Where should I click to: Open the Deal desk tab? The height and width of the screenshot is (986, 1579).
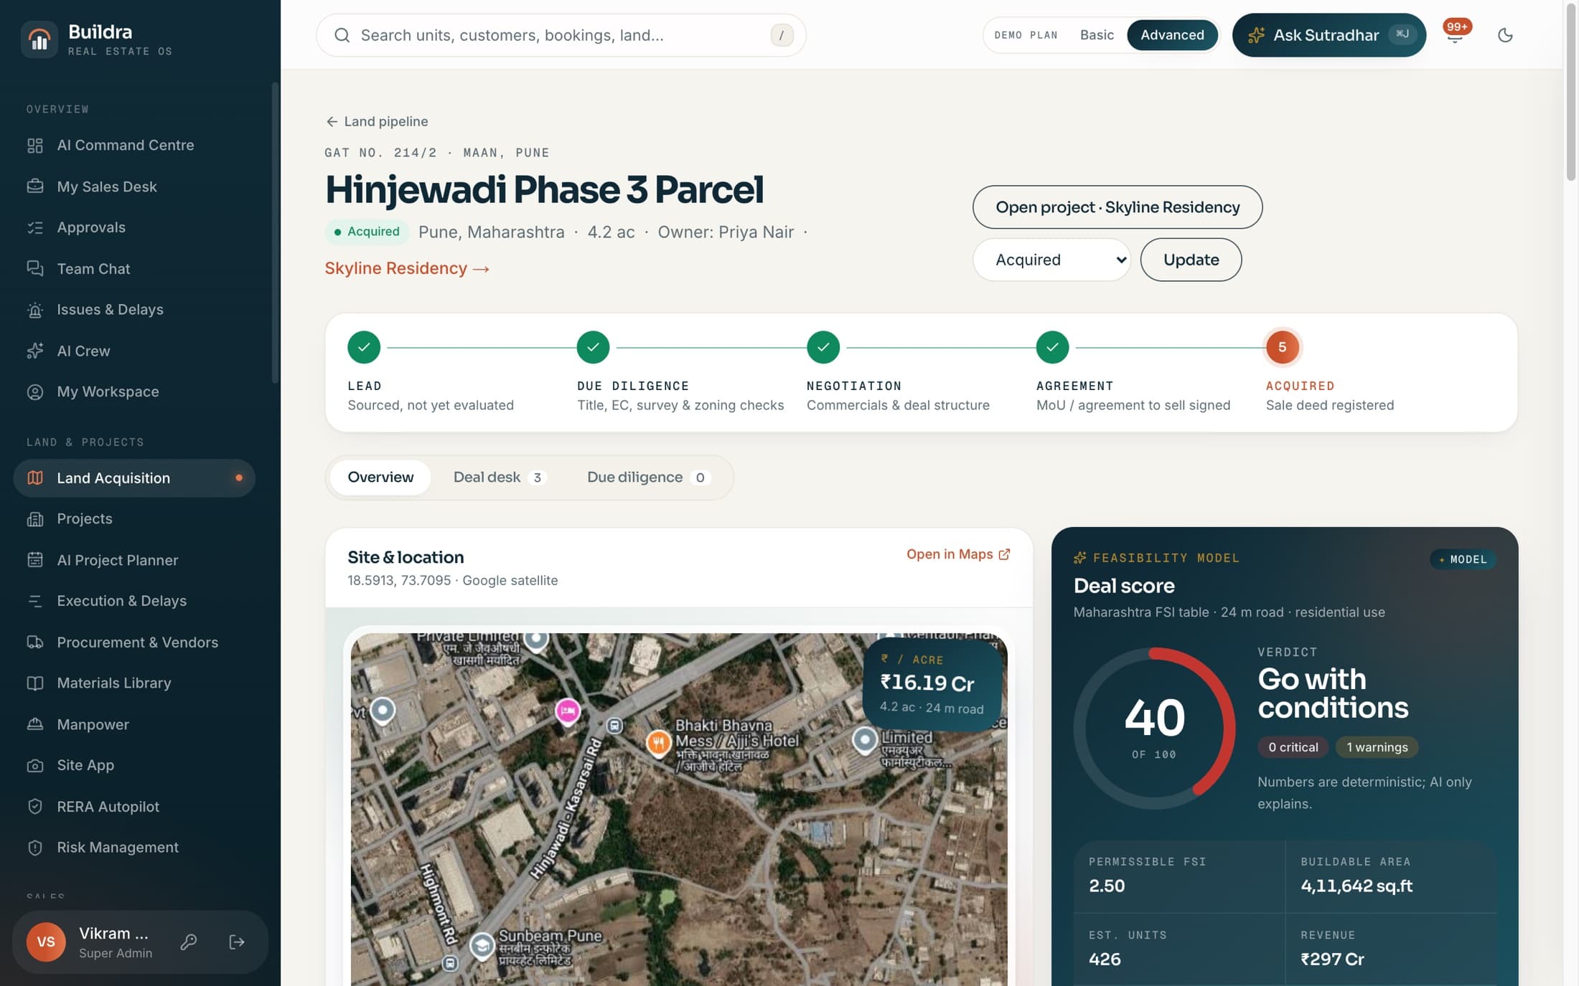click(500, 478)
